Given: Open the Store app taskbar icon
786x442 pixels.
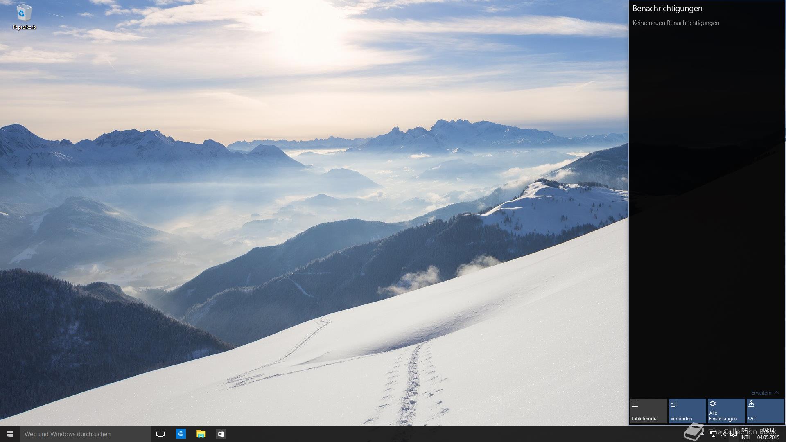Looking at the screenshot, I should pos(221,434).
